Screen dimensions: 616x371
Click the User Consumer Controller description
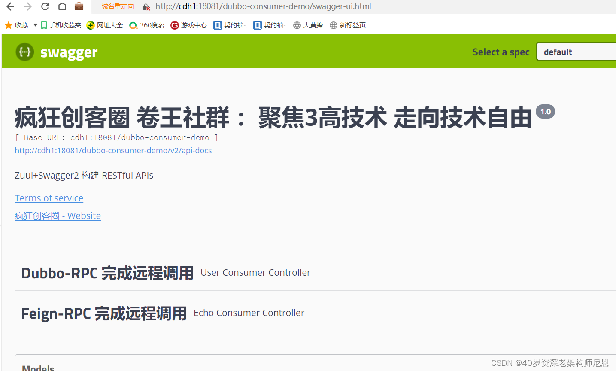[x=255, y=272]
